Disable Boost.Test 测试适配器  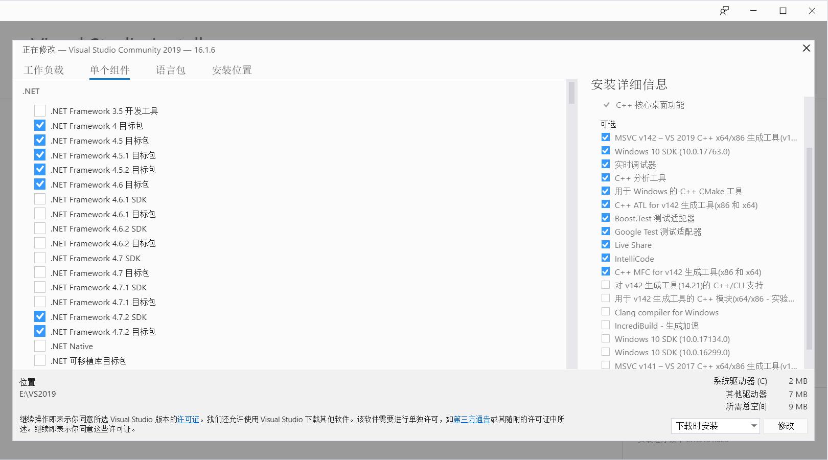[606, 218]
